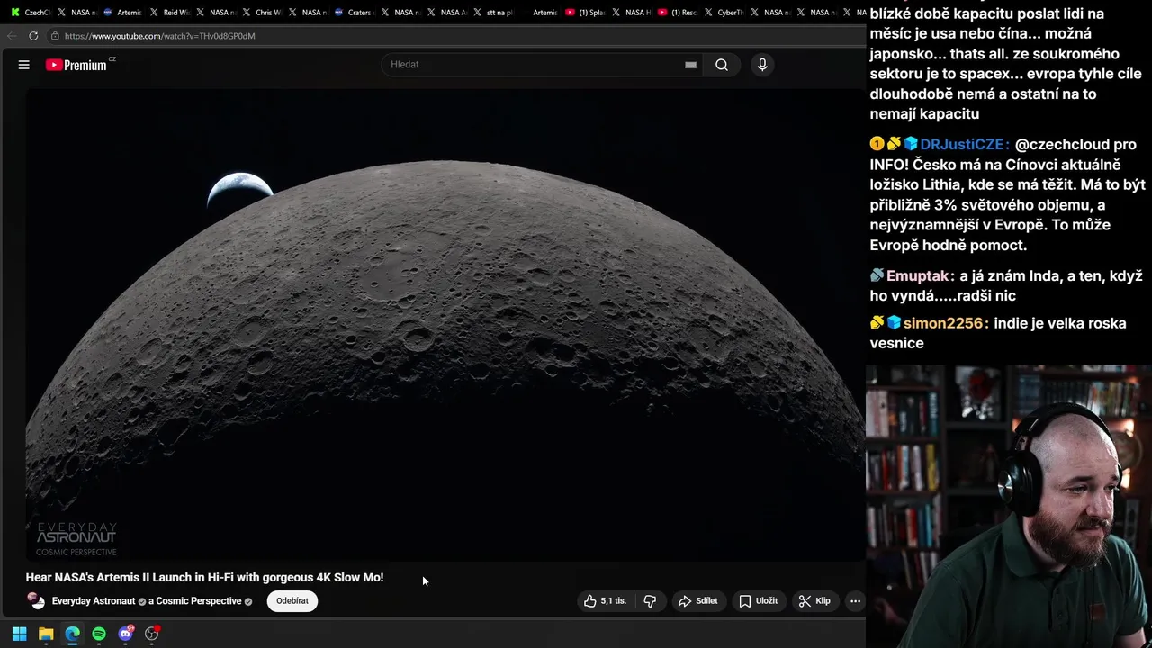Image resolution: width=1152 pixels, height=648 pixels.
Task: Open Discord from the taskbar
Action: click(x=126, y=634)
